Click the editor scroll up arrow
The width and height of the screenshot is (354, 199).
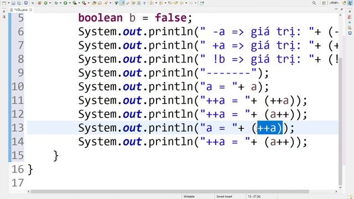pos(341,15)
